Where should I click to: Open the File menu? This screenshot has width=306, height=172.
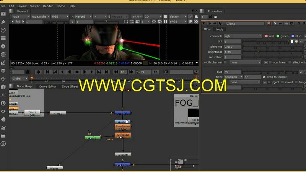tap(3, 6)
